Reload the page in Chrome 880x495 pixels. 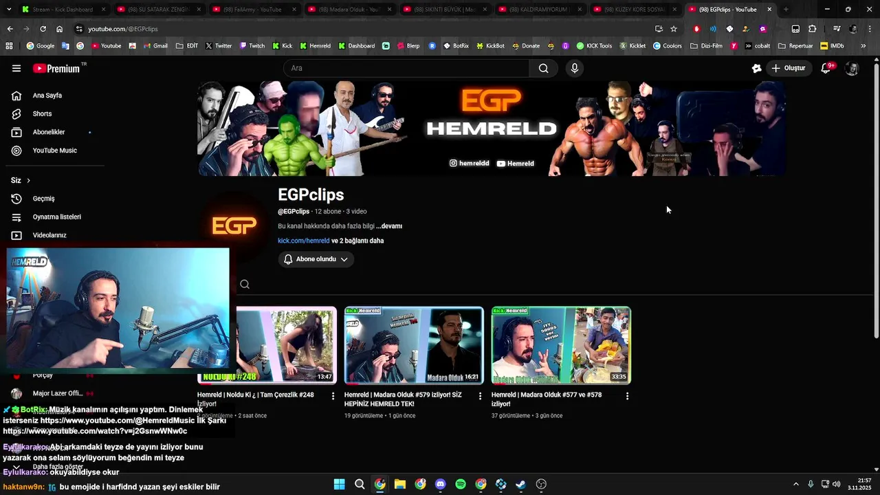[x=43, y=29]
